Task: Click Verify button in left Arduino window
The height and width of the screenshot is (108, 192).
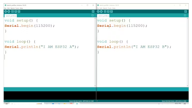Action: [x=6, y=12]
